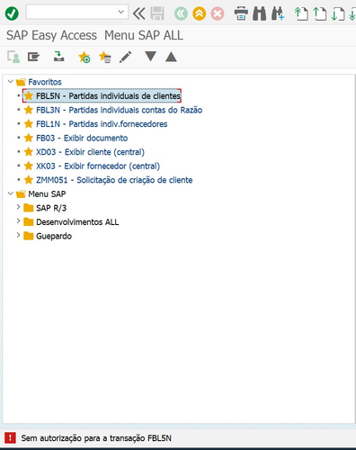Select the Favoritos folder label
Viewport: 356px width, 450px height.
45,82
